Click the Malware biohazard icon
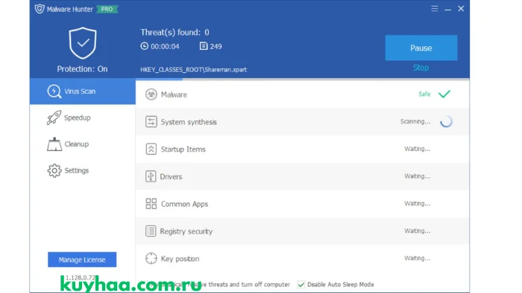Viewport: 522px width, 293px height. click(x=151, y=94)
